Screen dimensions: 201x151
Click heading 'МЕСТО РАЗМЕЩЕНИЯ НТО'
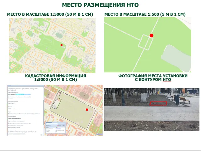click(x=100, y=5)
